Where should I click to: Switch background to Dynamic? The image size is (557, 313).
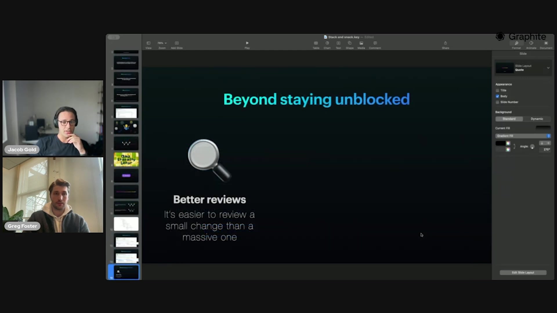[537, 119]
